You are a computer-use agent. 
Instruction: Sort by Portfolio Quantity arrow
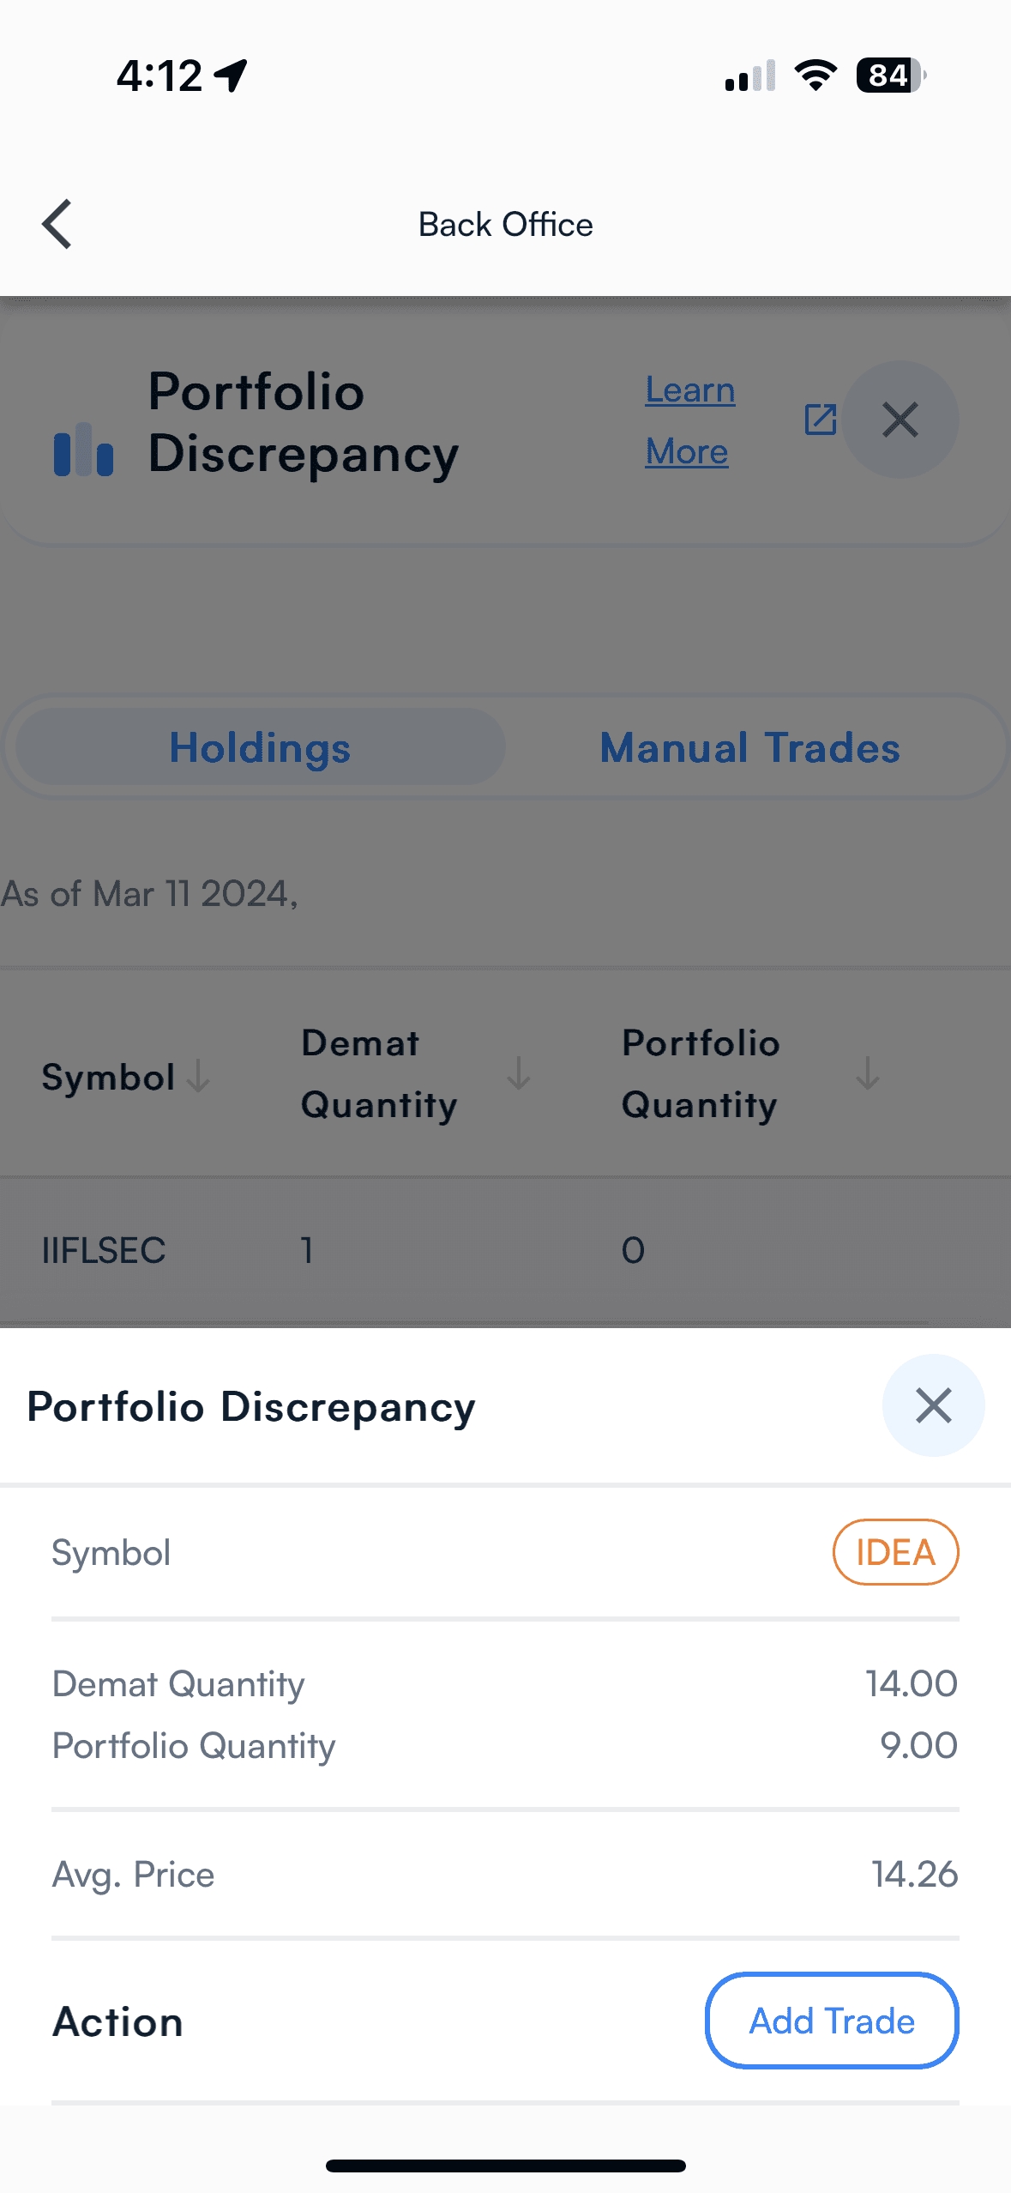pyautogui.click(x=867, y=1073)
